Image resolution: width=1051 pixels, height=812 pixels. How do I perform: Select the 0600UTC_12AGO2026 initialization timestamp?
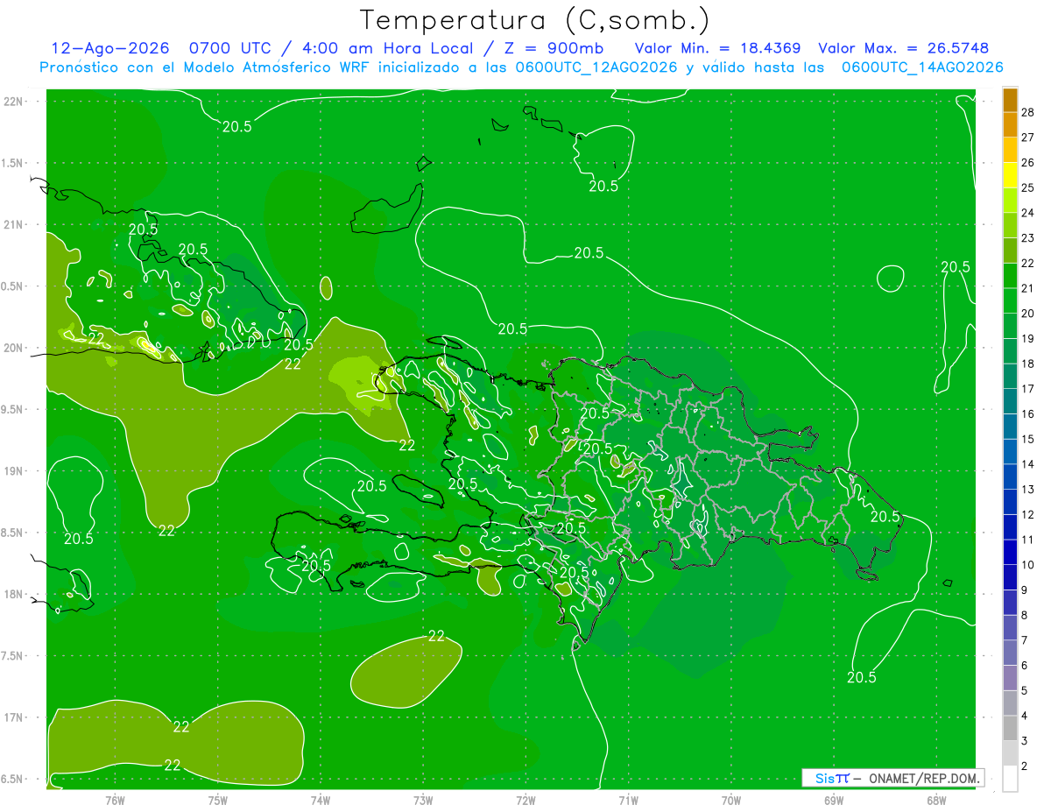pyautogui.click(x=598, y=67)
